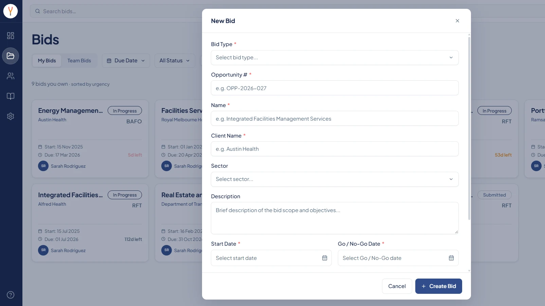Click the Description text area
This screenshot has width=545, height=306.
[x=335, y=218]
